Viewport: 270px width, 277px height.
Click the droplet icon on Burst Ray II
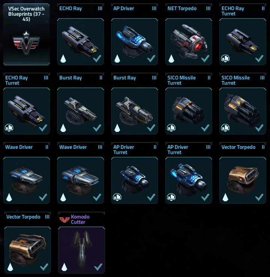pos(63,128)
